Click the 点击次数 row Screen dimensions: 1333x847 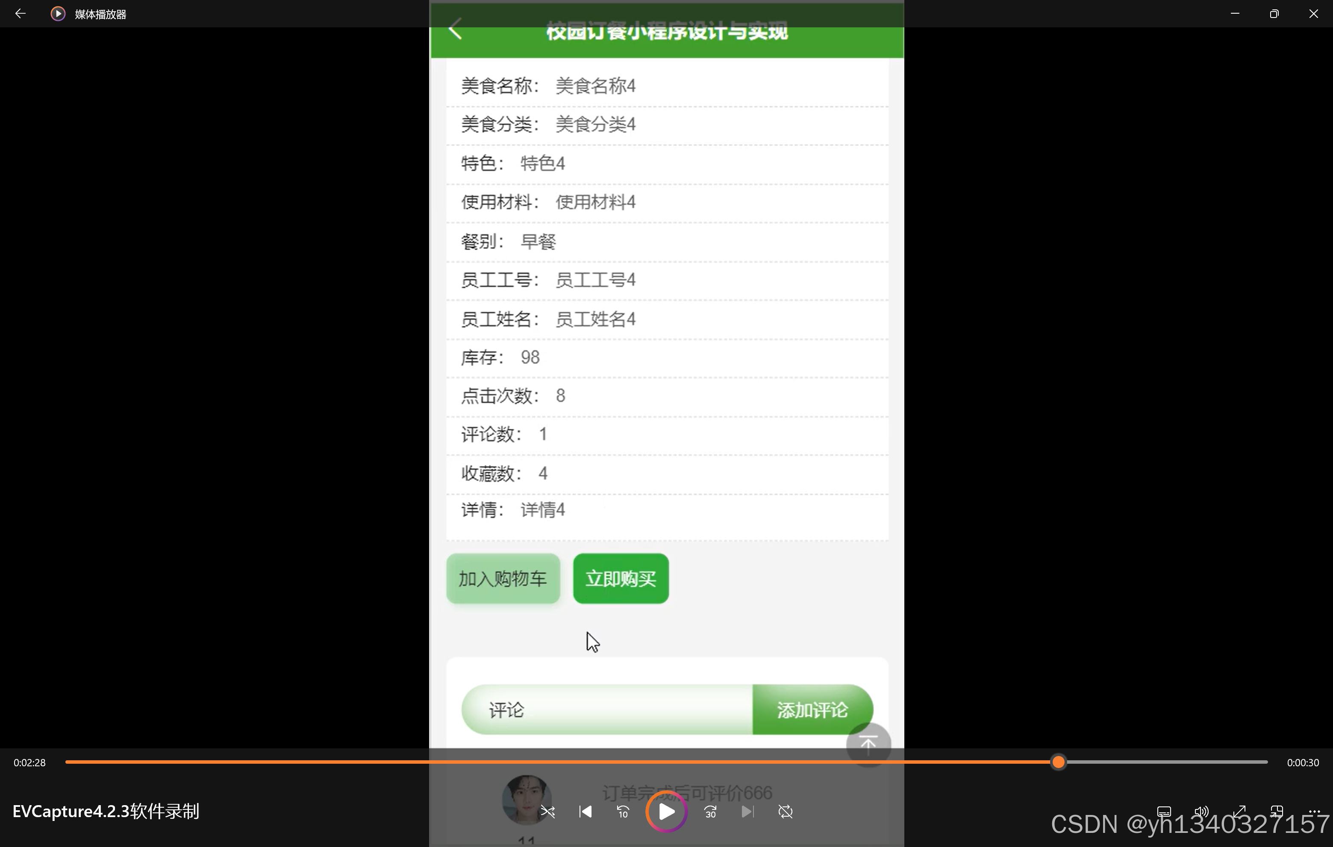coord(667,397)
